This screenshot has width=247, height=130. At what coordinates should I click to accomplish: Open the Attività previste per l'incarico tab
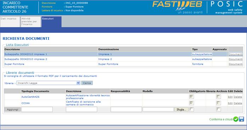[x=30, y=22]
